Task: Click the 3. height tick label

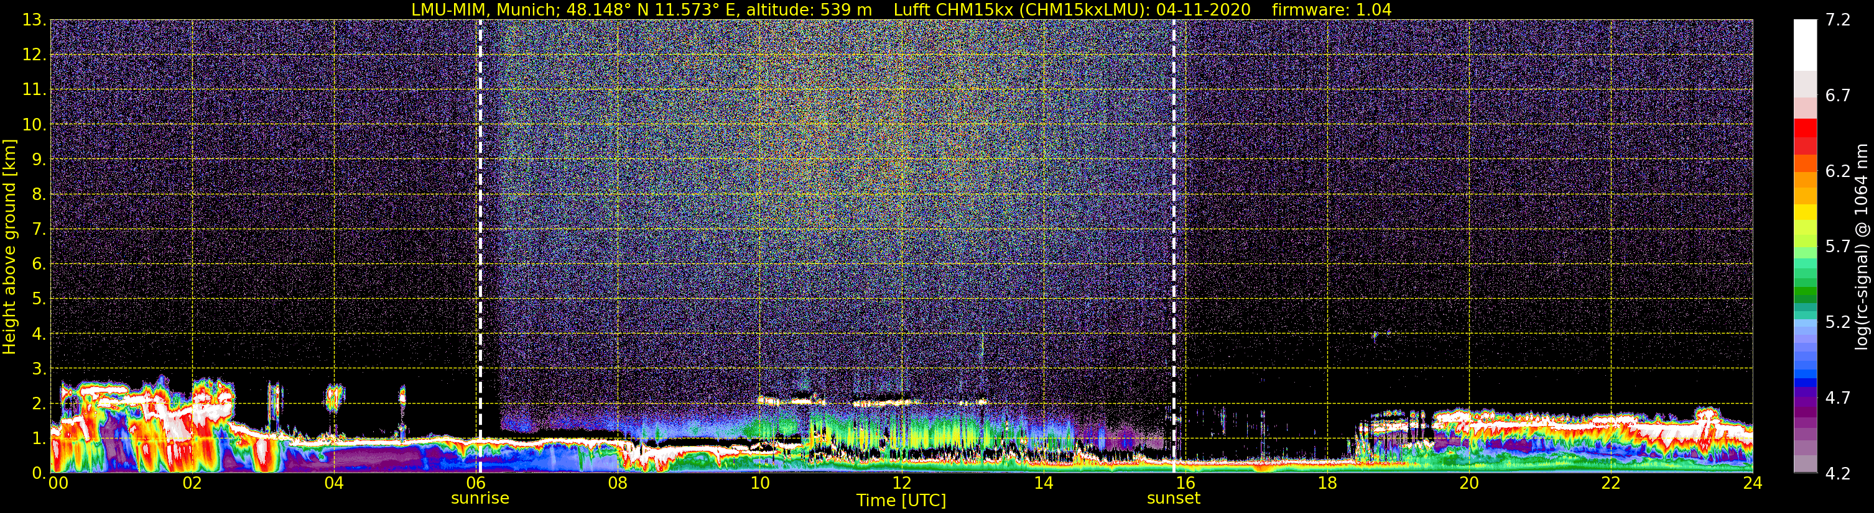Action: (x=39, y=369)
